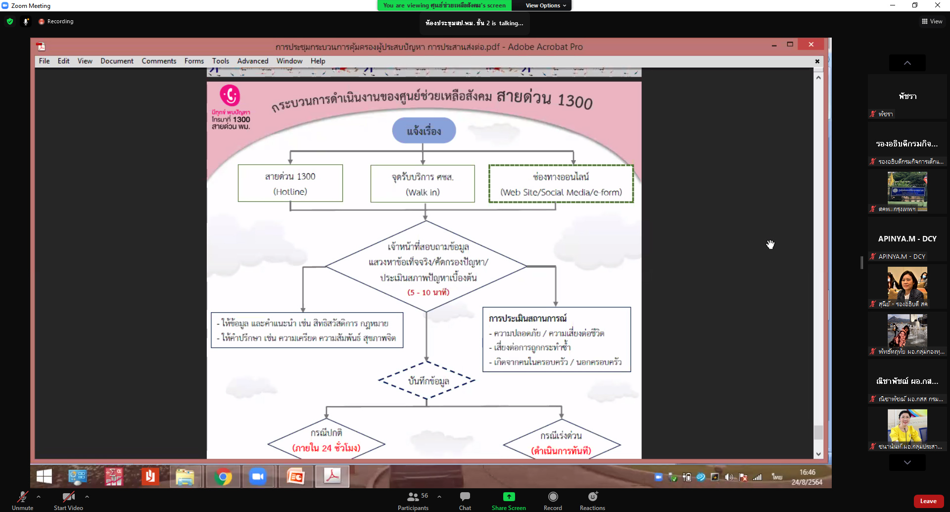Open the Comments menu in Acrobat
This screenshot has width=950, height=512.
pos(159,61)
